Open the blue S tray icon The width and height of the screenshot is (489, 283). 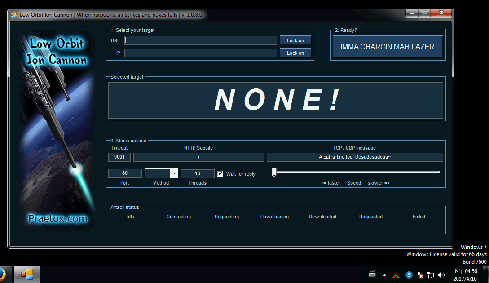coord(409,275)
